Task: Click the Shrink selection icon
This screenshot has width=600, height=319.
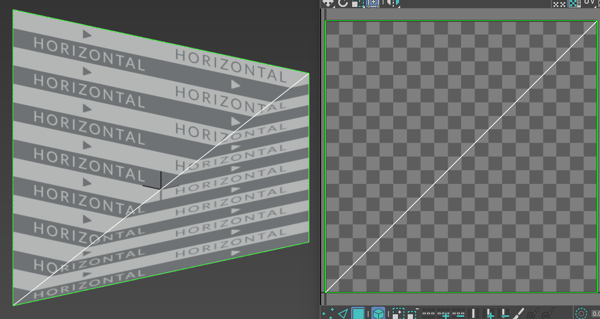Action: 413,314
